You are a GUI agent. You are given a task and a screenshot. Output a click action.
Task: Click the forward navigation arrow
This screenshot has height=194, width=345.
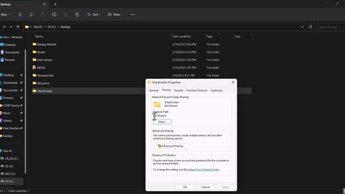[x=4, y=27]
